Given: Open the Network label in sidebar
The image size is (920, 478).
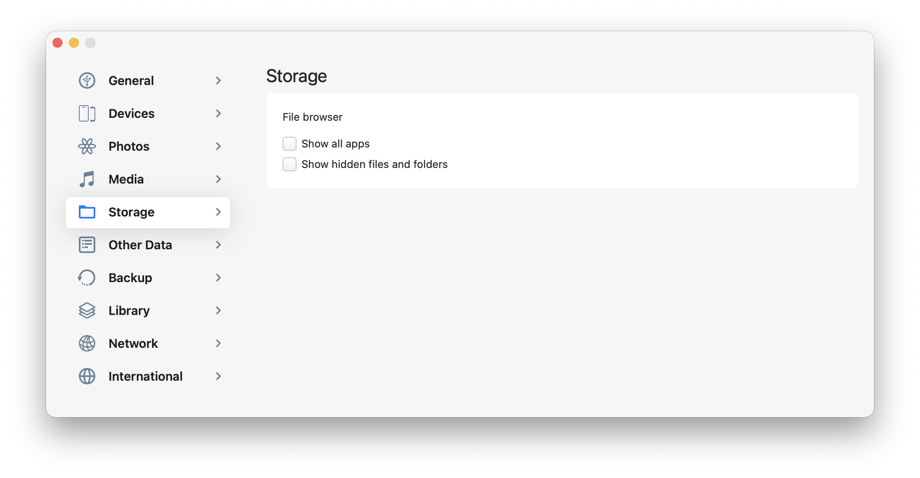Looking at the screenshot, I should [133, 343].
